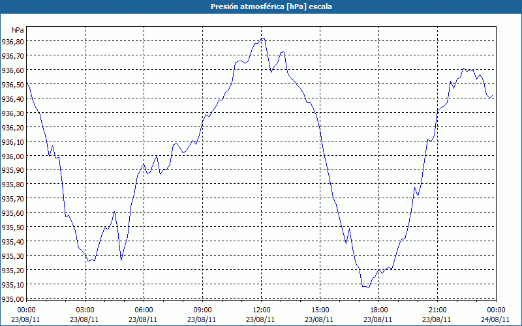Click the 936,30 y-axis label

point(12,113)
